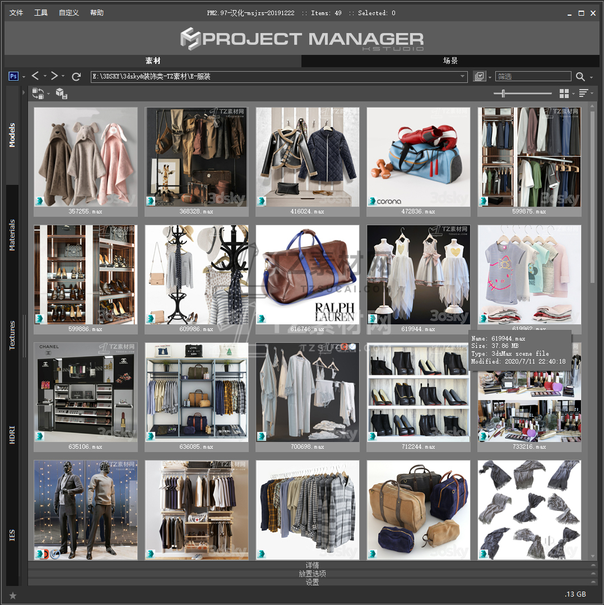Expand the folder path dropdown
The width and height of the screenshot is (604, 605).
463,77
